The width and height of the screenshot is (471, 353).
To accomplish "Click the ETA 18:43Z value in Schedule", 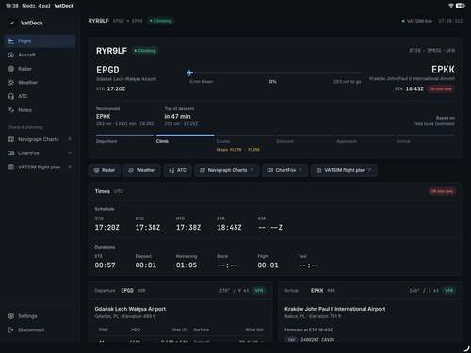I will (x=229, y=227).
